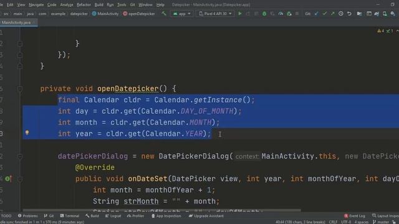Open the Code menu
The image size is (399, 224).
tap(52, 4)
